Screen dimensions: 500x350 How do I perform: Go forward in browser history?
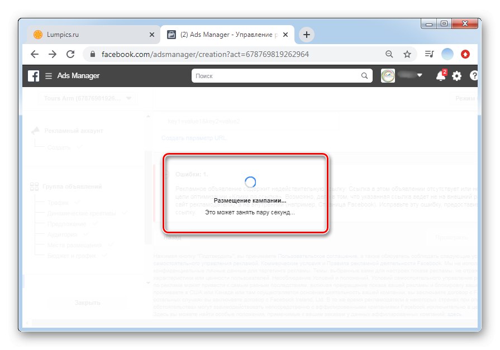click(x=53, y=54)
